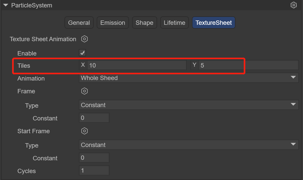Screen dimensions: 303x180
Task: Click the Tiles X input field
Action: [137, 65]
